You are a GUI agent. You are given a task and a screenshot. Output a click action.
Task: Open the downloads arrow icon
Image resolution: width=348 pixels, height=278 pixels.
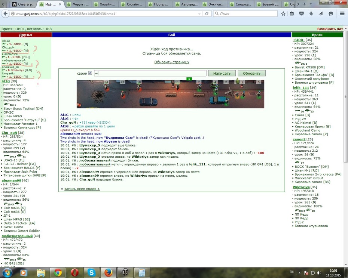pos(311,14)
